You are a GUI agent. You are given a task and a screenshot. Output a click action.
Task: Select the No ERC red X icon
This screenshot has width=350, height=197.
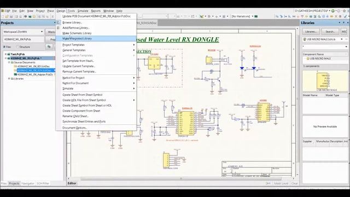coord(336,16)
